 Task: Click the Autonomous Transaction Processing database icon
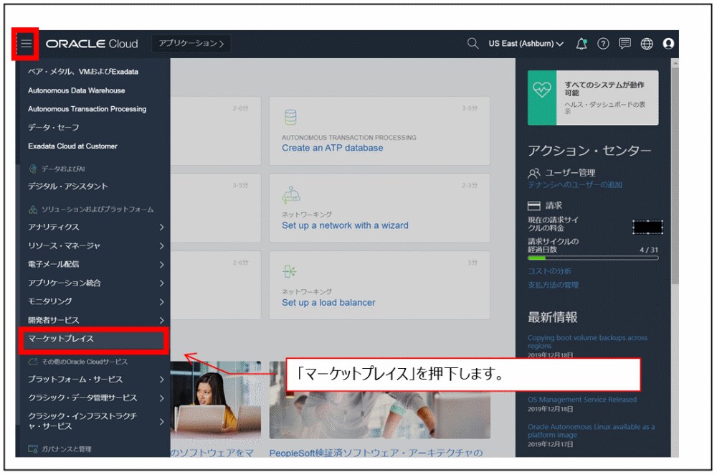[x=290, y=115]
